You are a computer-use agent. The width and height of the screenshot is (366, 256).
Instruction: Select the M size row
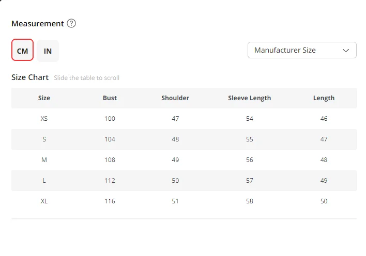184,160
